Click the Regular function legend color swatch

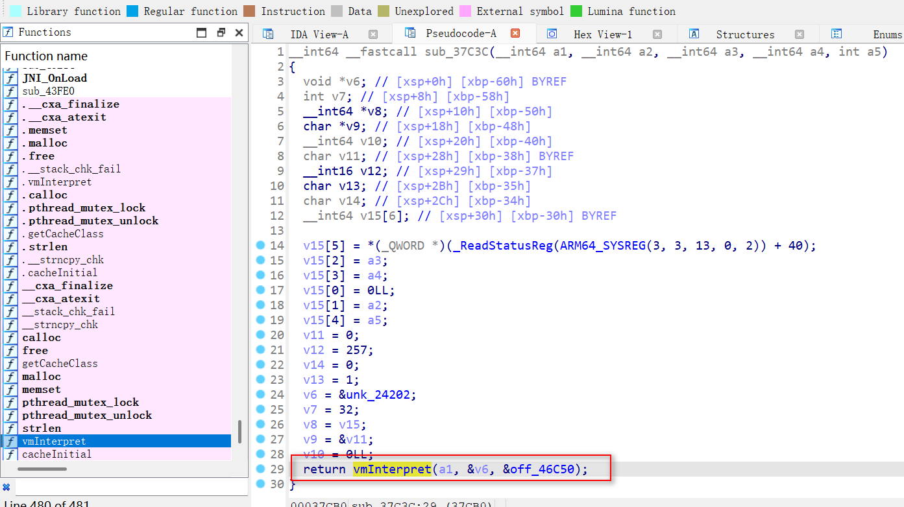click(133, 11)
